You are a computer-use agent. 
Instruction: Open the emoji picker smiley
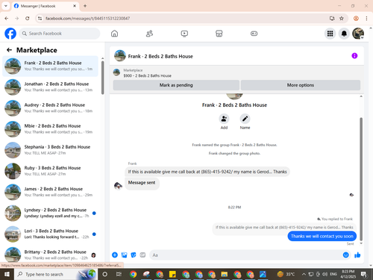pyautogui.click(x=346, y=255)
